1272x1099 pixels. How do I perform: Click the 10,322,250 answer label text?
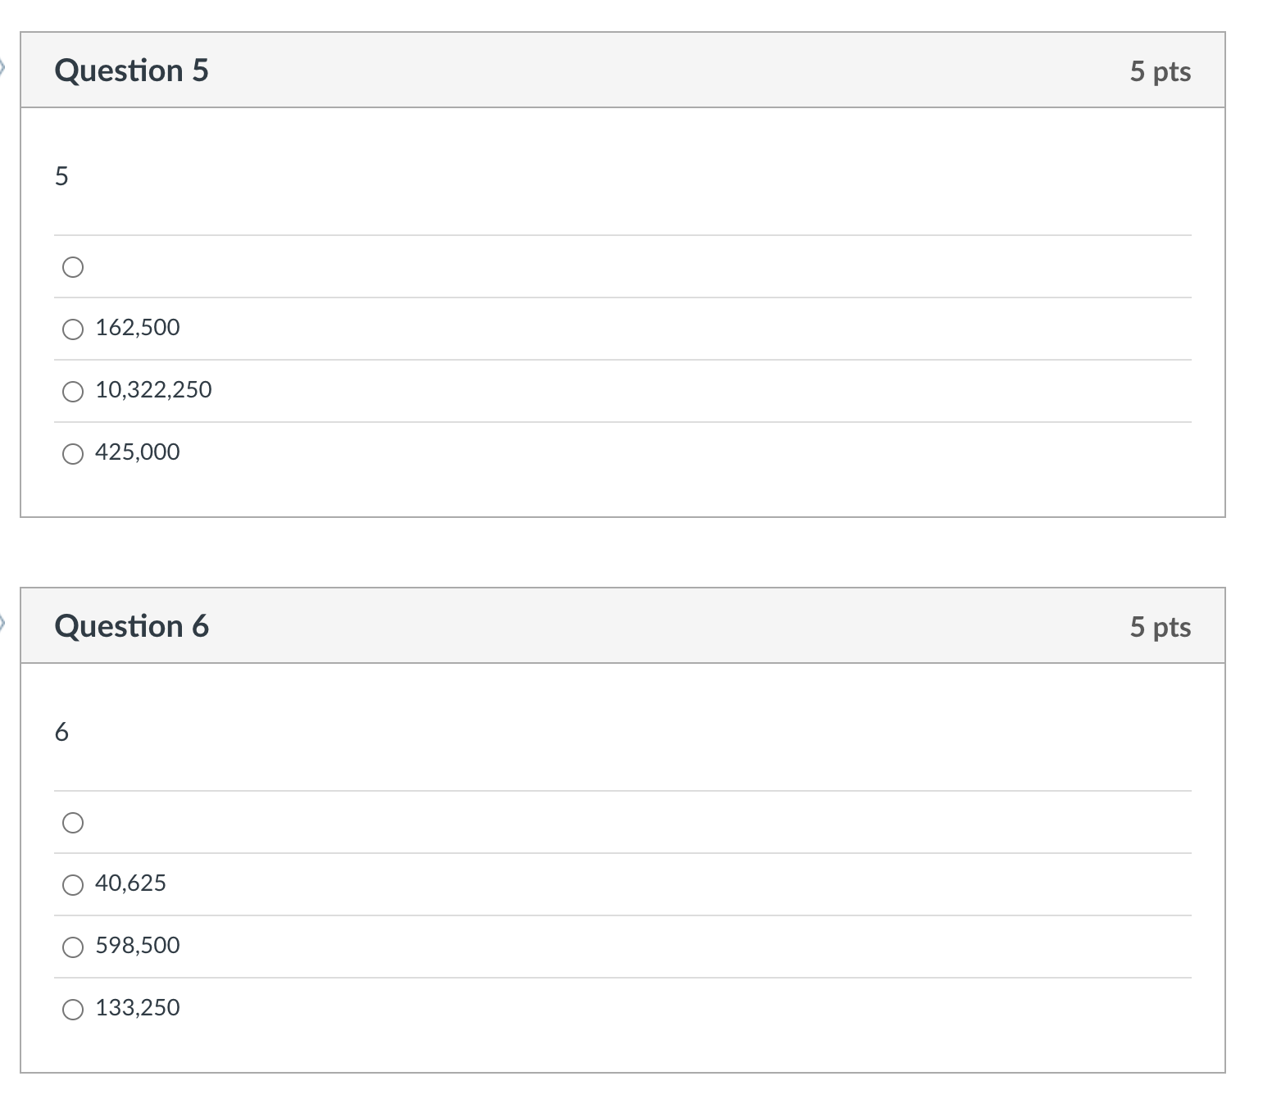click(x=153, y=390)
